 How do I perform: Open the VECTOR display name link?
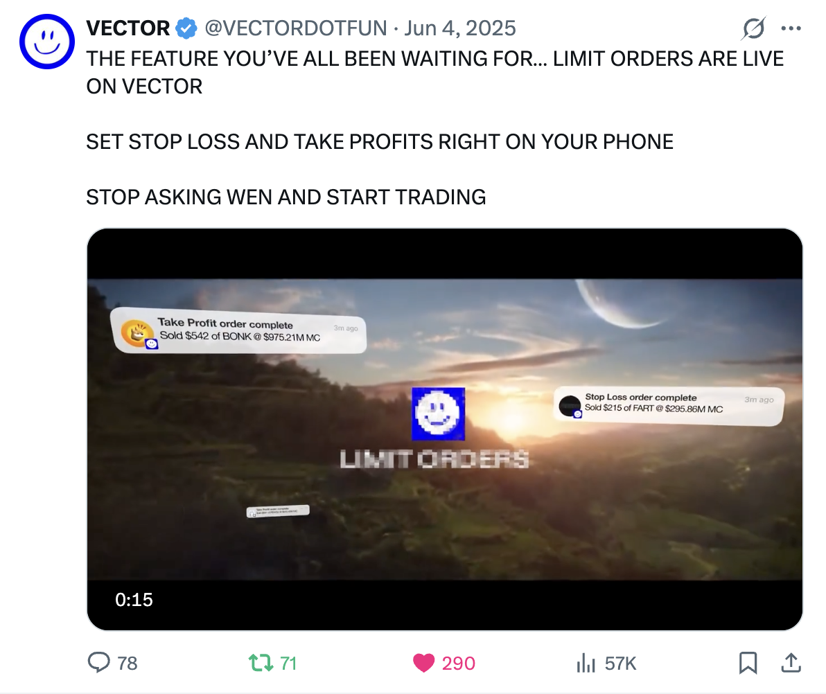click(x=128, y=28)
